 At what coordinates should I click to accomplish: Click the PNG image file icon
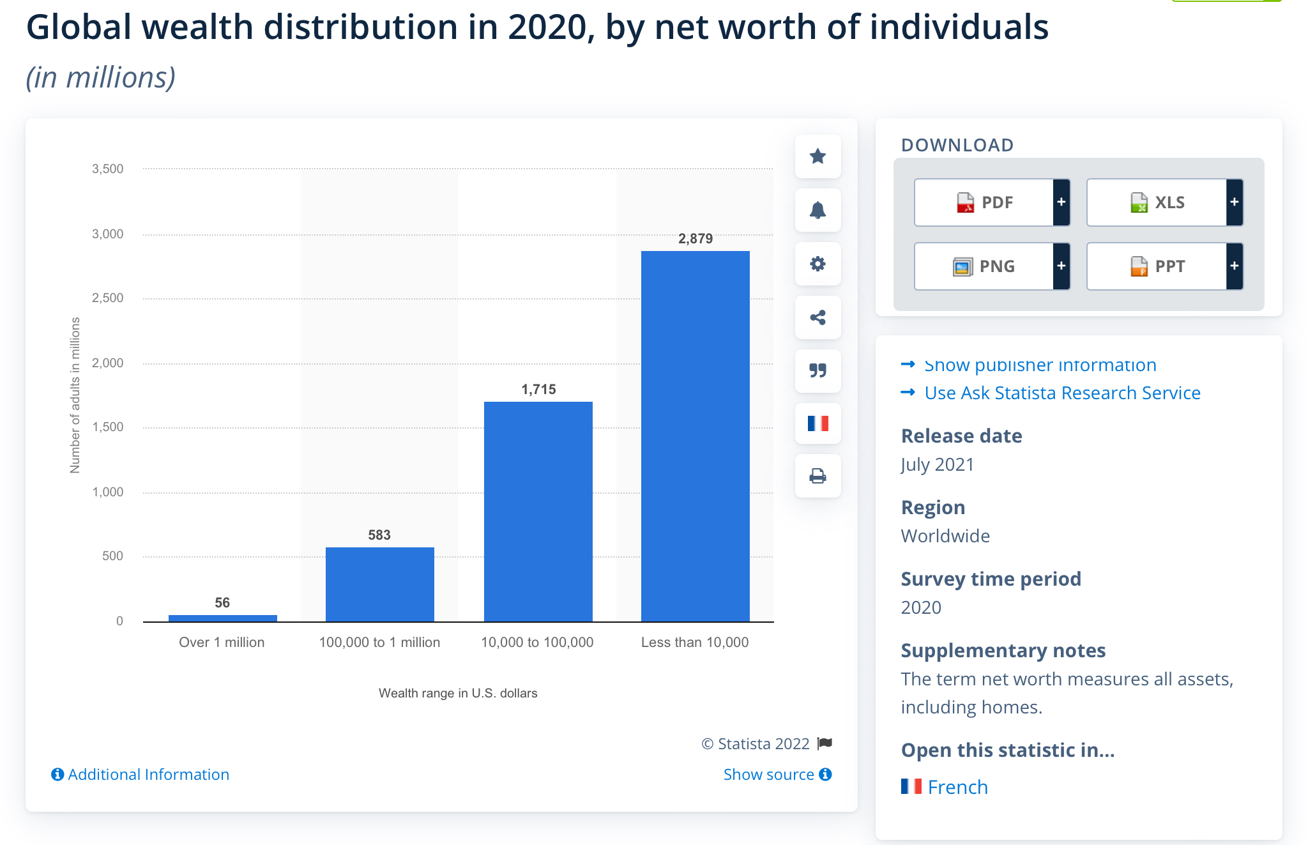[x=962, y=266]
